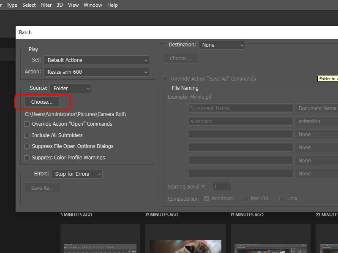Open the recent file thumbnail from 3 minutes ago
338x253 pixels.
100,238
